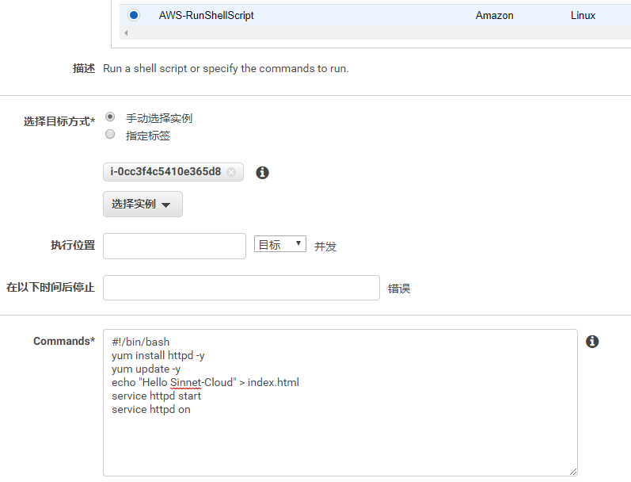
Task: Click the AWS-RunShellScript document name
Action: (x=206, y=15)
